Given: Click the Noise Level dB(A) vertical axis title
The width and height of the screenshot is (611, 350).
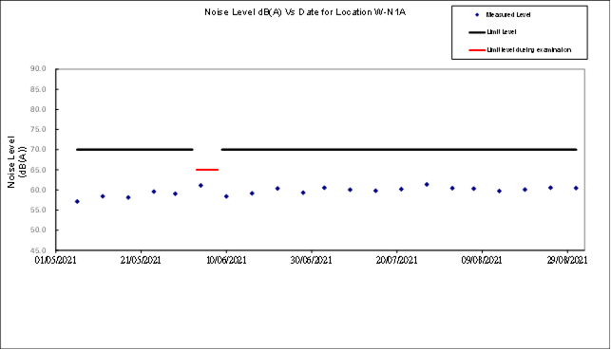Looking at the screenshot, I should 16,162.
